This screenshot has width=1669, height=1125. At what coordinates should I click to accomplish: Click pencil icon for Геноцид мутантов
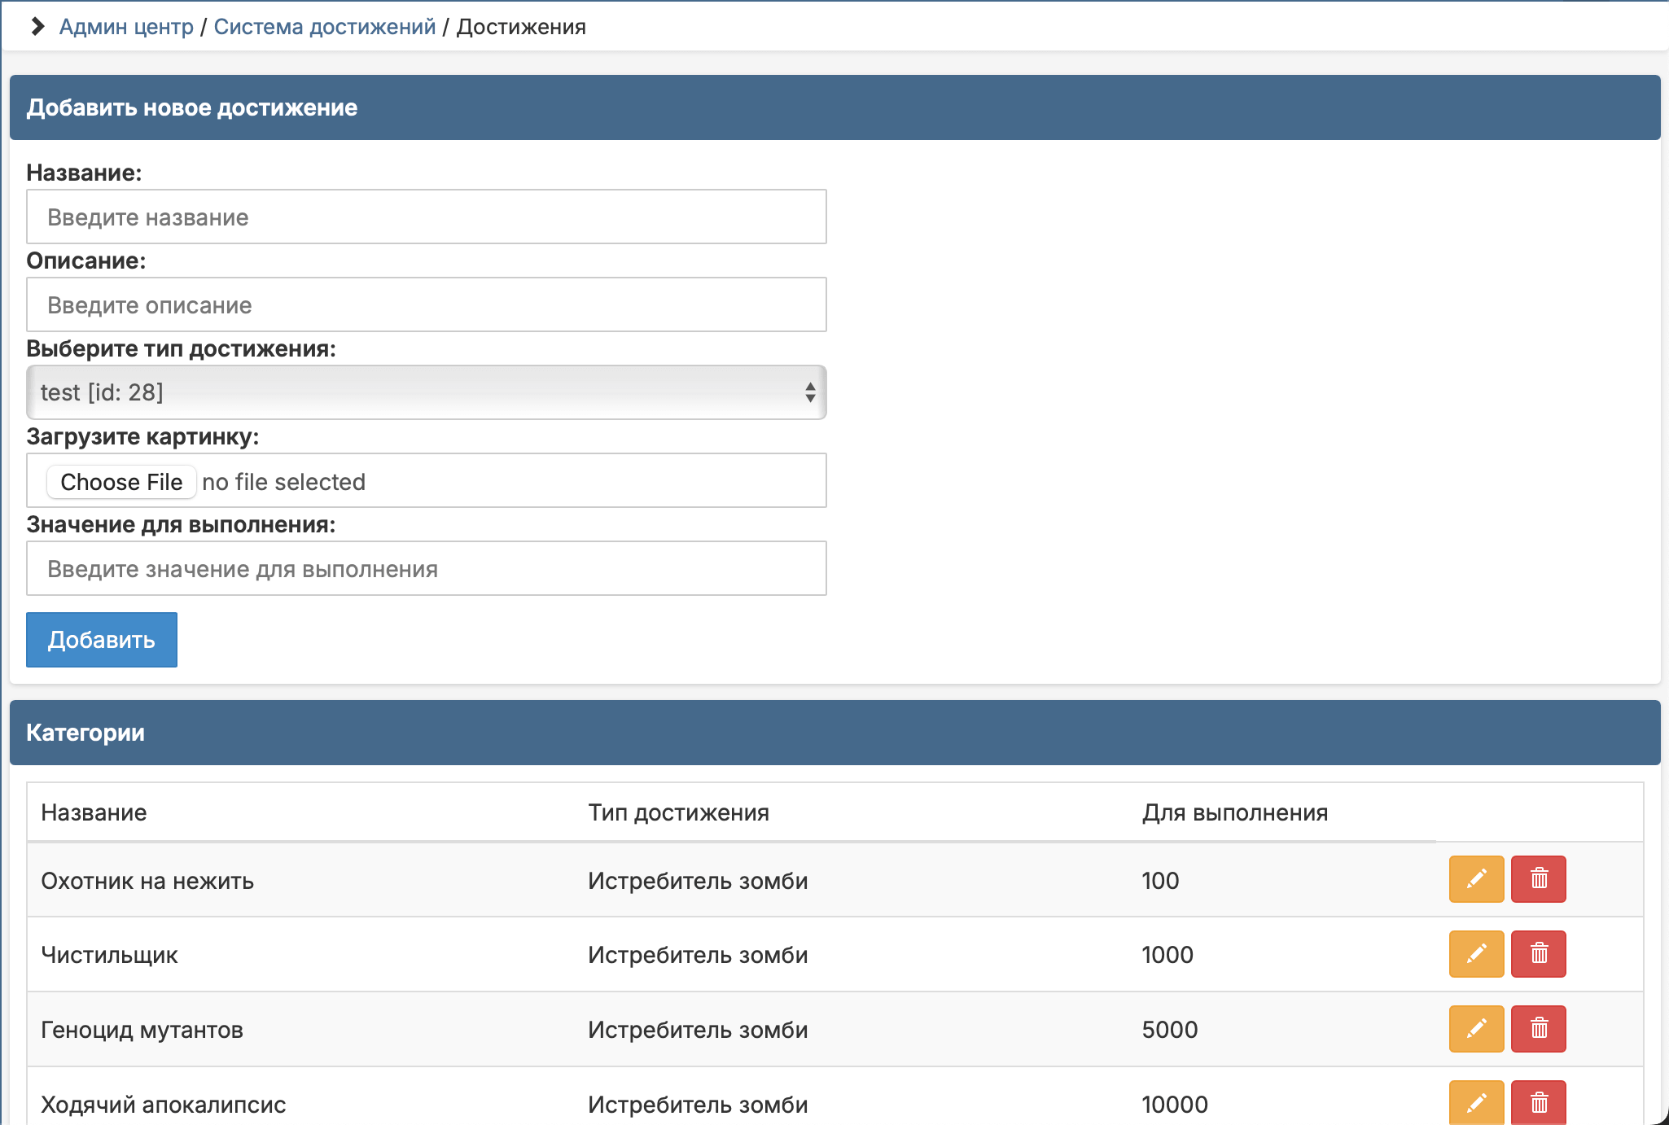click(x=1476, y=1029)
